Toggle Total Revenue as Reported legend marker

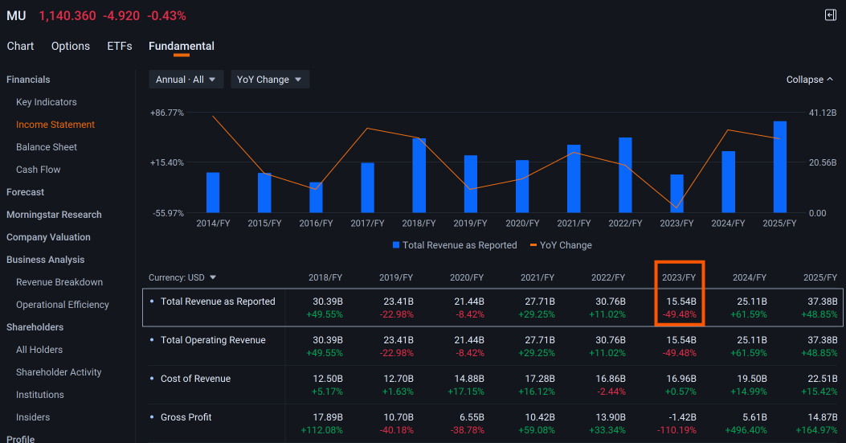point(396,245)
